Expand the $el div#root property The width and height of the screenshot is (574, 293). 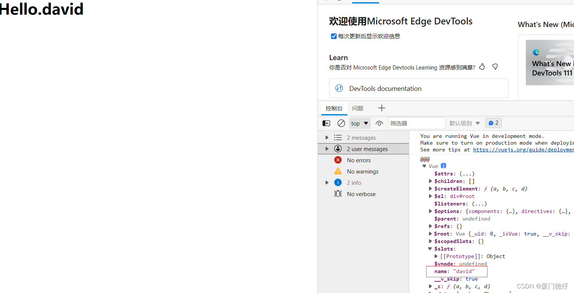pyautogui.click(x=431, y=196)
